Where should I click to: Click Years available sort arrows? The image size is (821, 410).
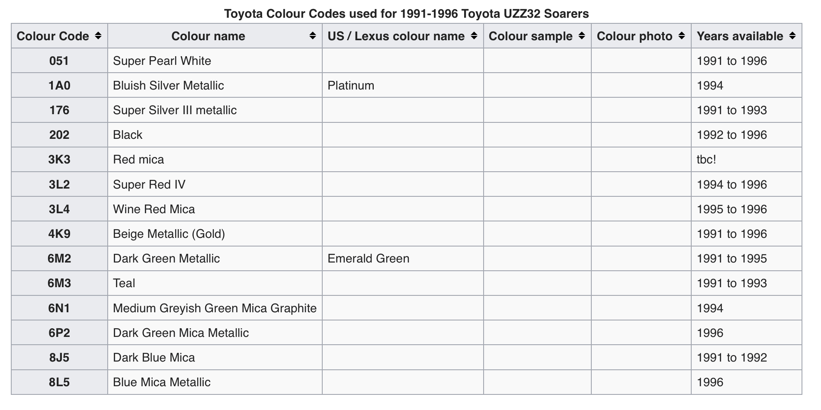click(792, 36)
